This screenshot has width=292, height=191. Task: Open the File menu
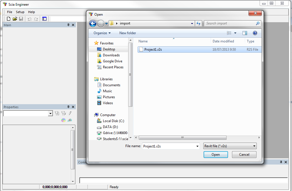(10, 12)
